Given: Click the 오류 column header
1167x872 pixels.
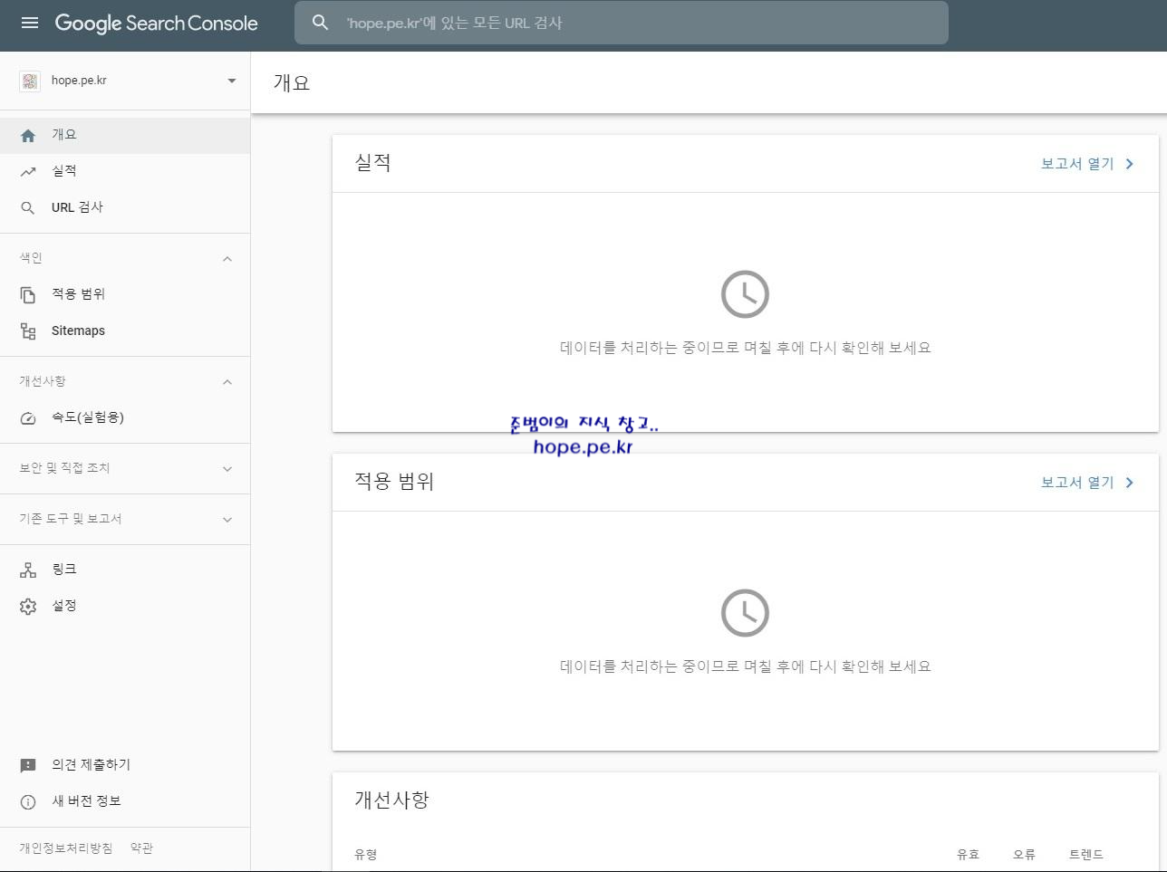Looking at the screenshot, I should (1024, 854).
